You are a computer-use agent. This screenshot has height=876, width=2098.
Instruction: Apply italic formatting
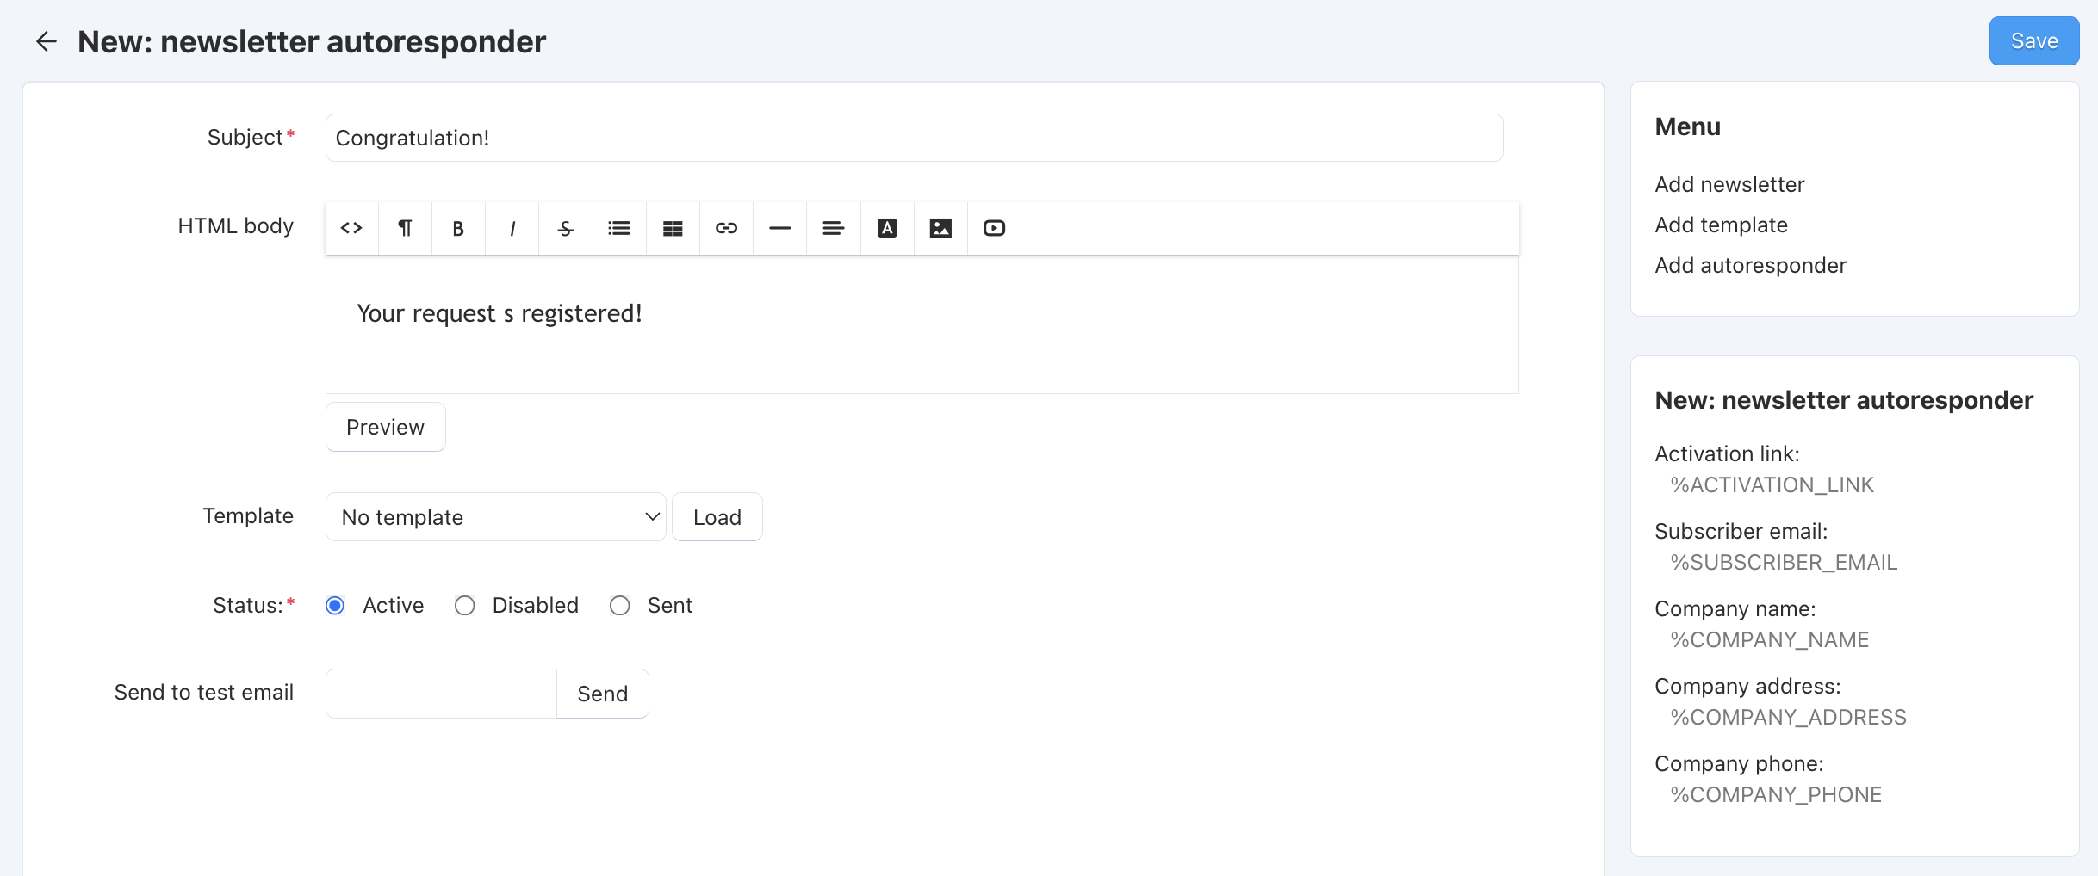pos(512,228)
